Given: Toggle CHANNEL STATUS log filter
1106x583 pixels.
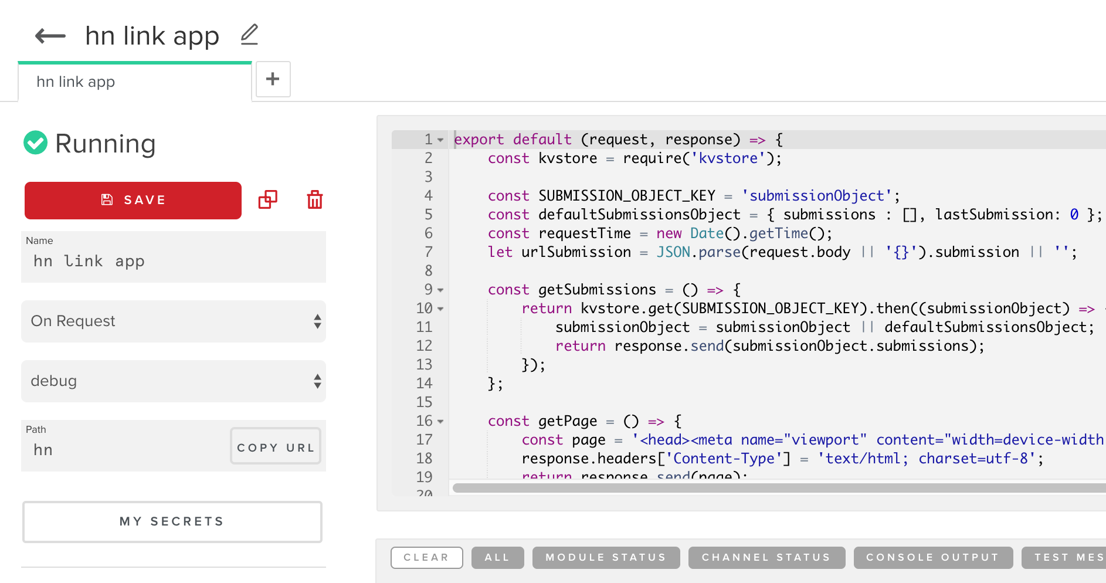Looking at the screenshot, I should tap(766, 557).
